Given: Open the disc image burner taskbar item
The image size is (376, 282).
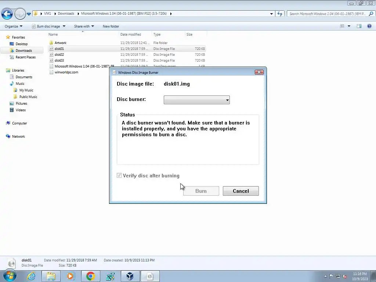Looking at the screenshot, I should 150,276.
